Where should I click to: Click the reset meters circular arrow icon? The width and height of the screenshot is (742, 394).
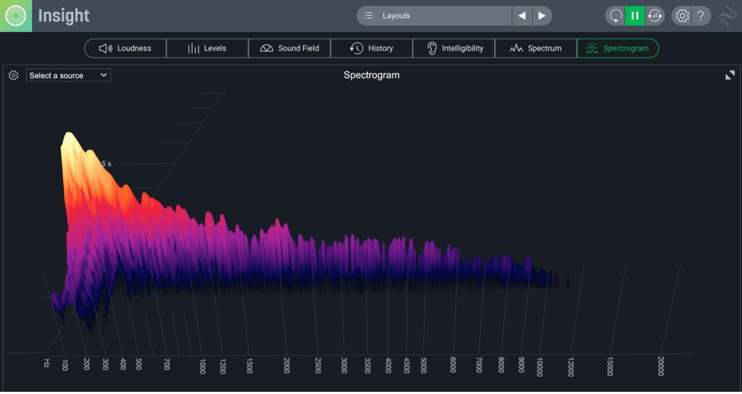[x=615, y=16]
